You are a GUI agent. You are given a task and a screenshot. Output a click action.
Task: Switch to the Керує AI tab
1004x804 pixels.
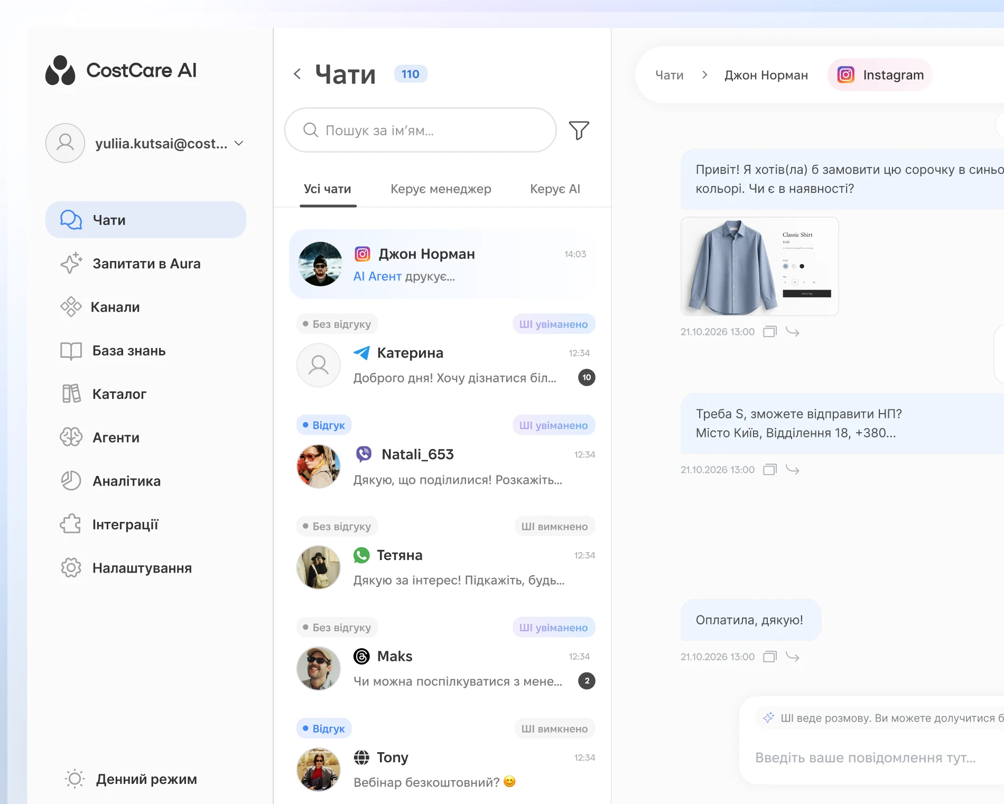555,189
